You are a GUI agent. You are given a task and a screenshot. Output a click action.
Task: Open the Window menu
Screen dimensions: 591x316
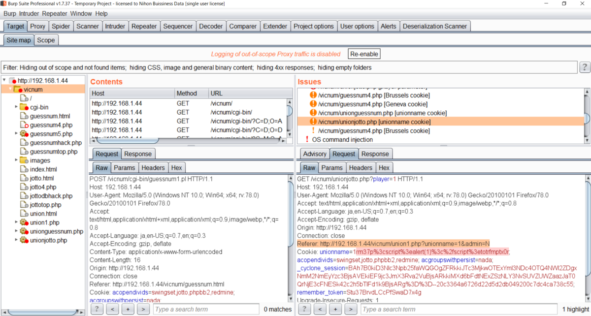click(81, 14)
